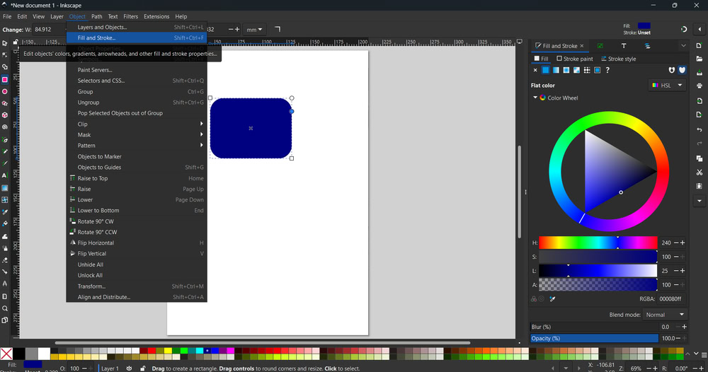Activate the Rectangle tool in toolbox
708x372 pixels.
click(4, 79)
